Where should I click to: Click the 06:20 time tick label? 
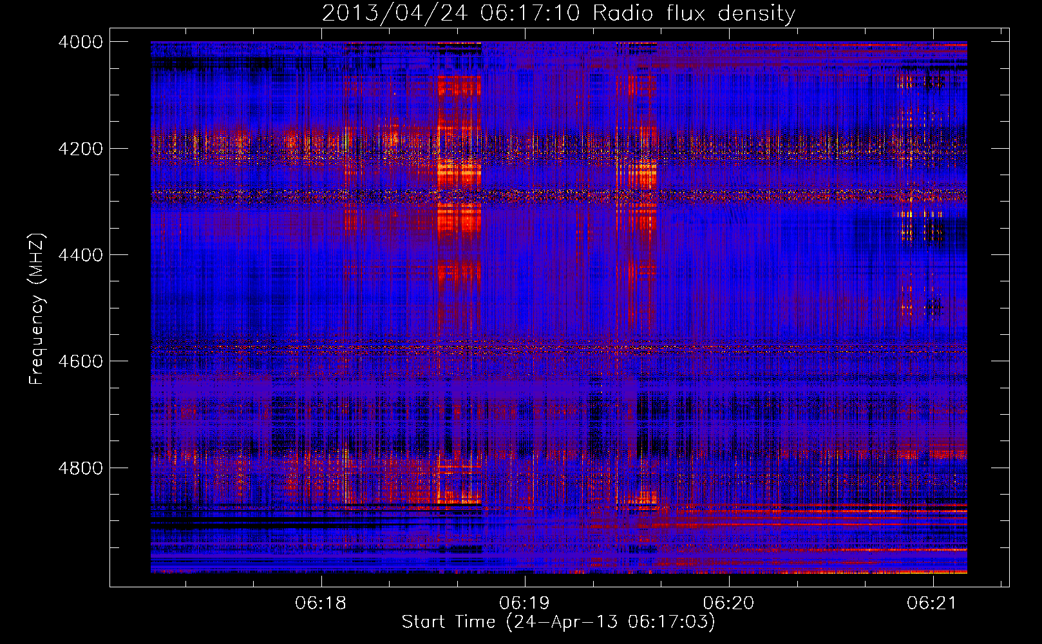pyautogui.click(x=728, y=603)
